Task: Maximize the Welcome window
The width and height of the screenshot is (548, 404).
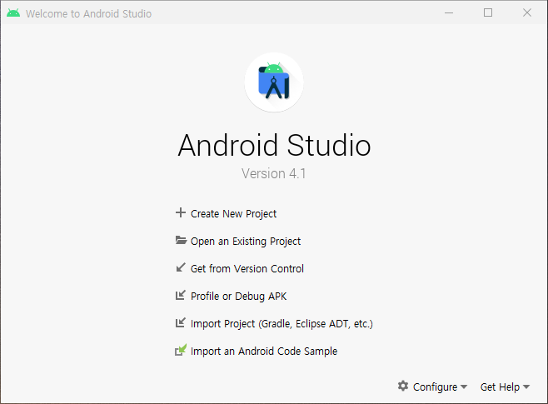Action: [488, 13]
